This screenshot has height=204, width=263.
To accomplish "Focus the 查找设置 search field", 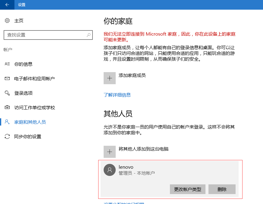I will (45, 35).
